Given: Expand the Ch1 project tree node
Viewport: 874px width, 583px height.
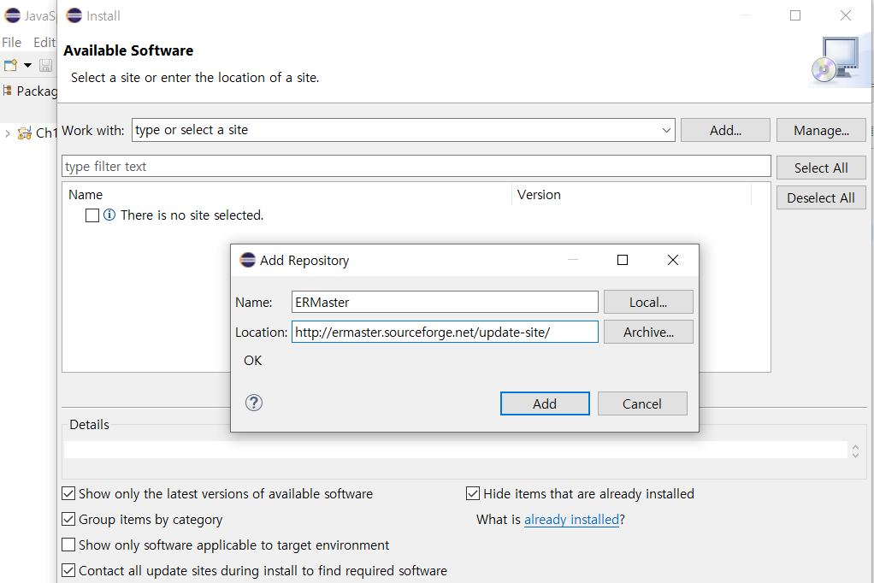Looking at the screenshot, I should 7,133.
